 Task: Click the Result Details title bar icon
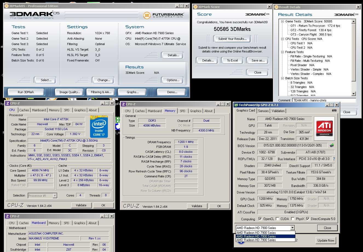pos(276,7)
